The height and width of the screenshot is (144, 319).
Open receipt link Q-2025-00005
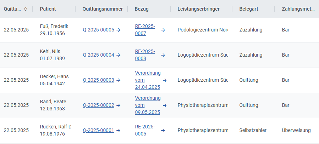(x=98, y=30)
